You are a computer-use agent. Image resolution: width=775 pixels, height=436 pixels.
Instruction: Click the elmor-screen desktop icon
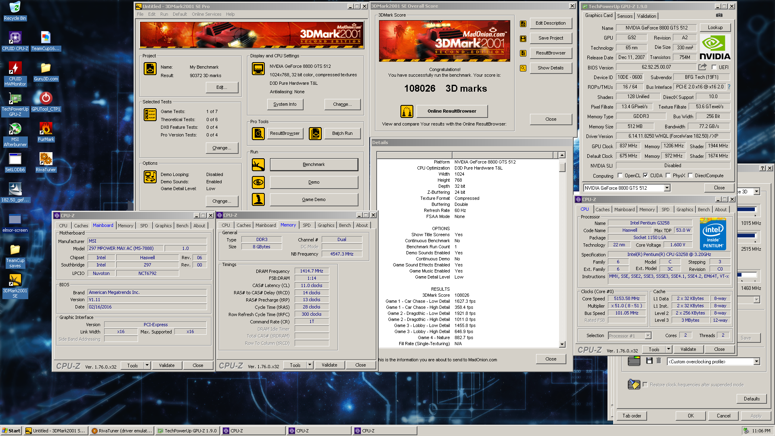(x=15, y=223)
